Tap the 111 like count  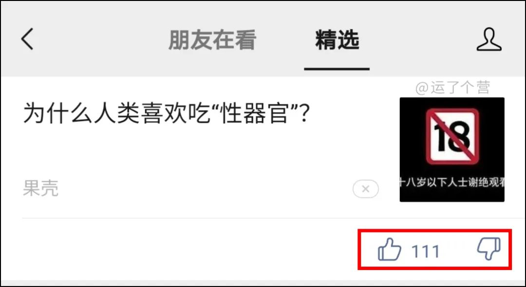[425, 251]
